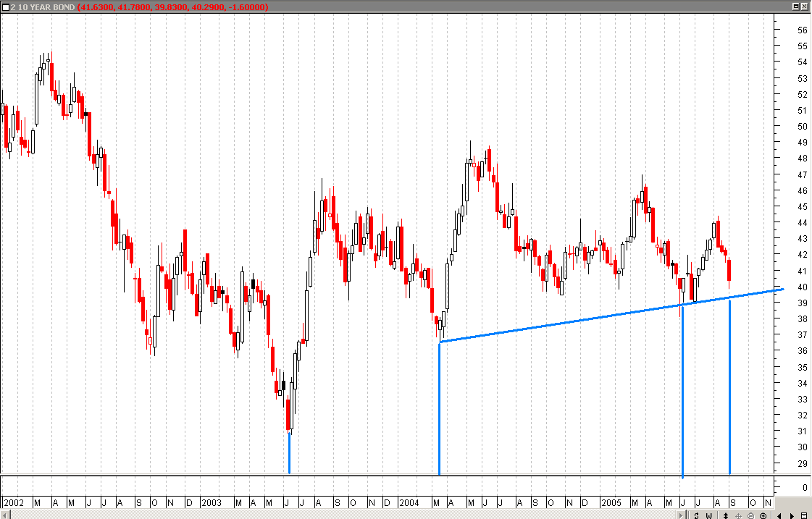Click the price values in red title text
This screenshot has width=812, height=519.
pyautogui.click(x=173, y=7)
